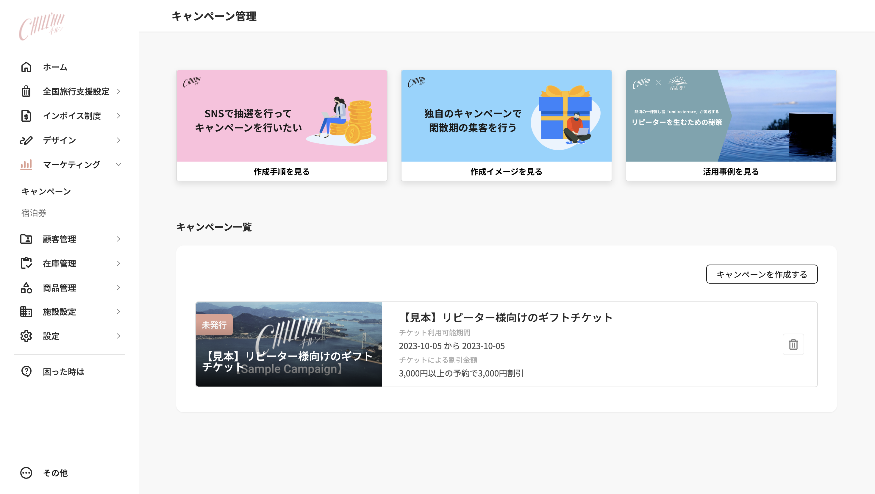Select the 在庫管理 clipboard icon
875x494 pixels.
pyautogui.click(x=26, y=263)
